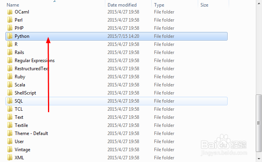Sort by Name column header
This screenshot has width=262, height=162.
55,5
